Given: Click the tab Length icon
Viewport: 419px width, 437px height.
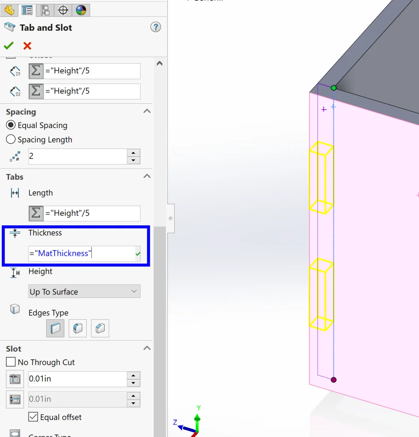Looking at the screenshot, I should [15, 193].
